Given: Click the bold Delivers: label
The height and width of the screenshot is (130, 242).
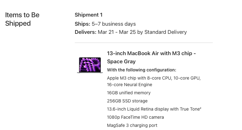Looking at the screenshot, I should [x=85, y=32].
